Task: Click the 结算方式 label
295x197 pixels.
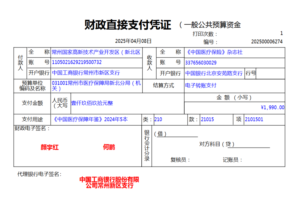Action: (163, 86)
